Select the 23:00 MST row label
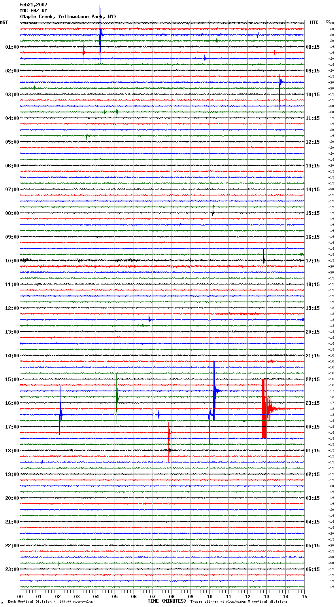 (12, 569)
